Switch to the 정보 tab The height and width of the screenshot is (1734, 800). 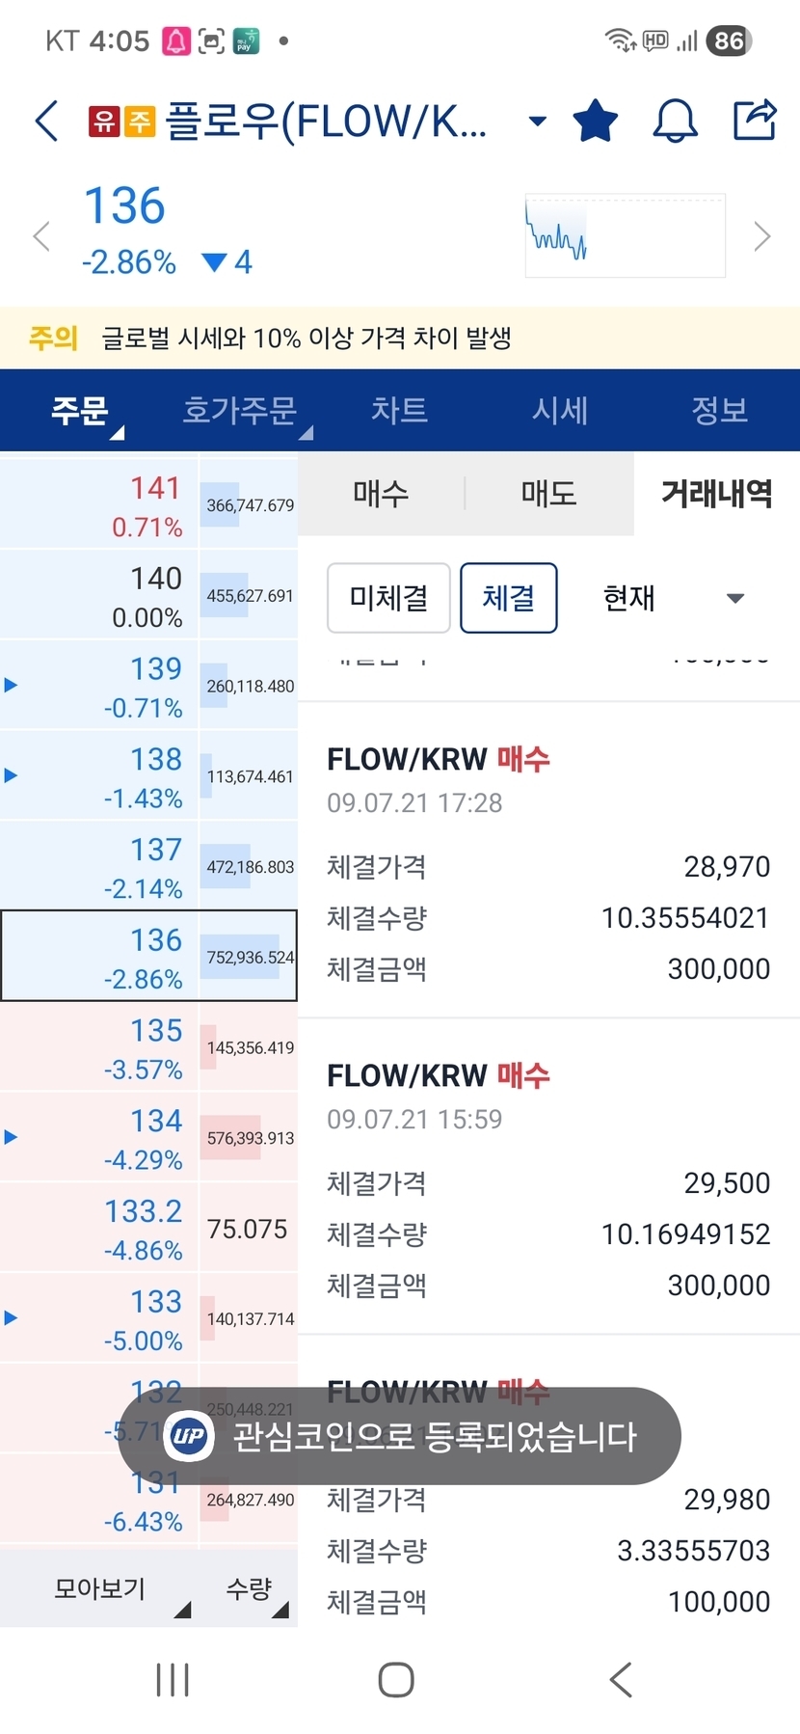coord(719,410)
